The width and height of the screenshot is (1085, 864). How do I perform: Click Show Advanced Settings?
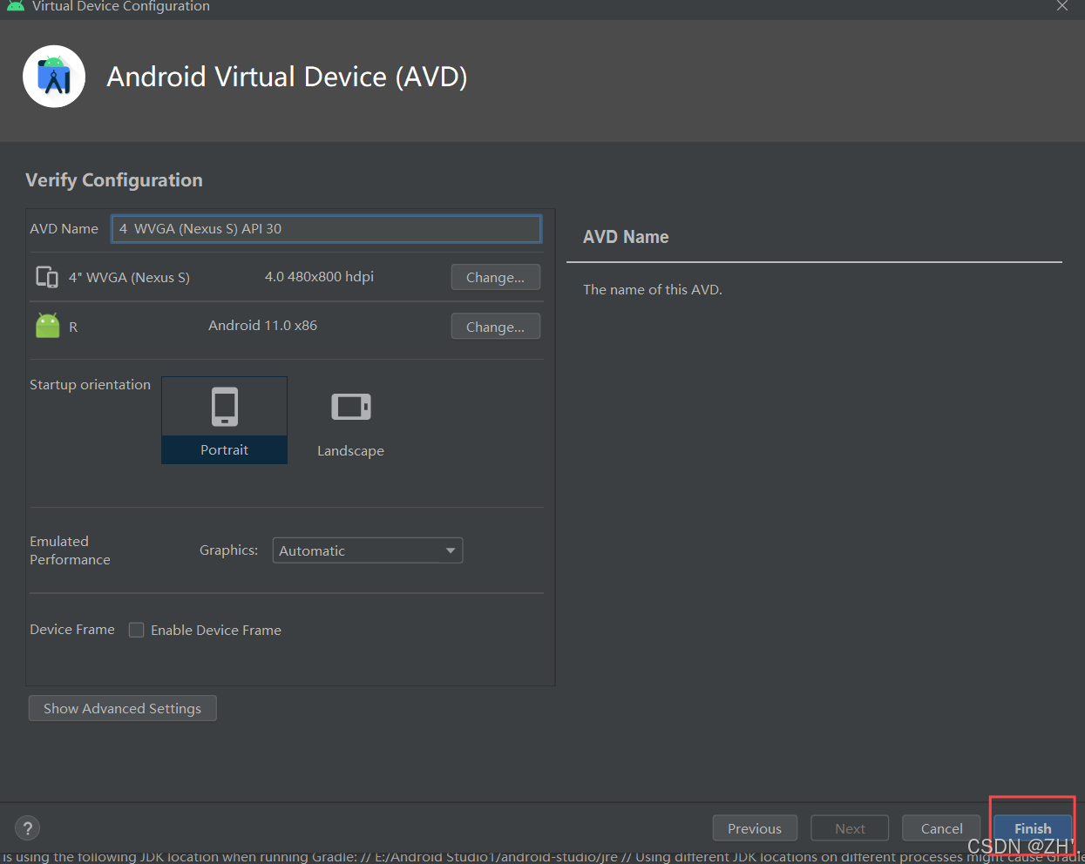pyautogui.click(x=122, y=708)
